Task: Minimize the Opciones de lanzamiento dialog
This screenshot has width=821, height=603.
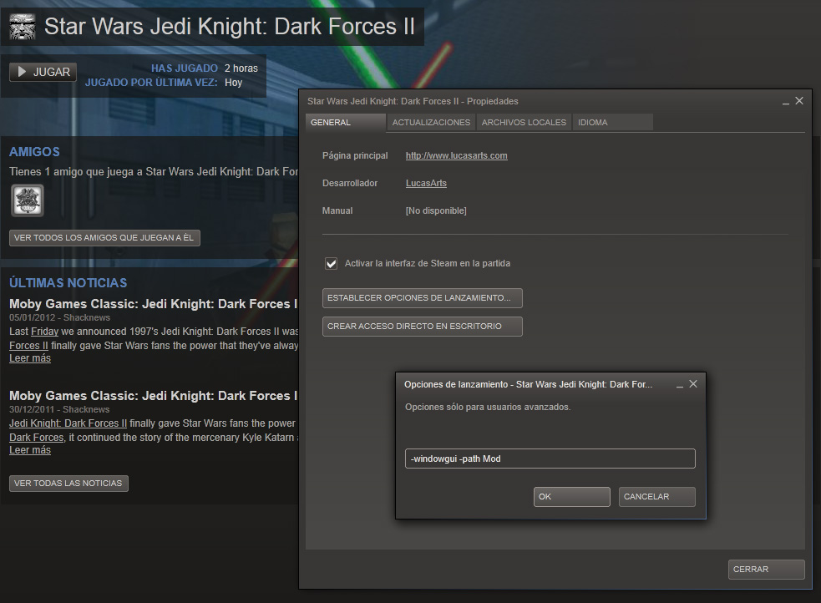Action: coord(680,385)
